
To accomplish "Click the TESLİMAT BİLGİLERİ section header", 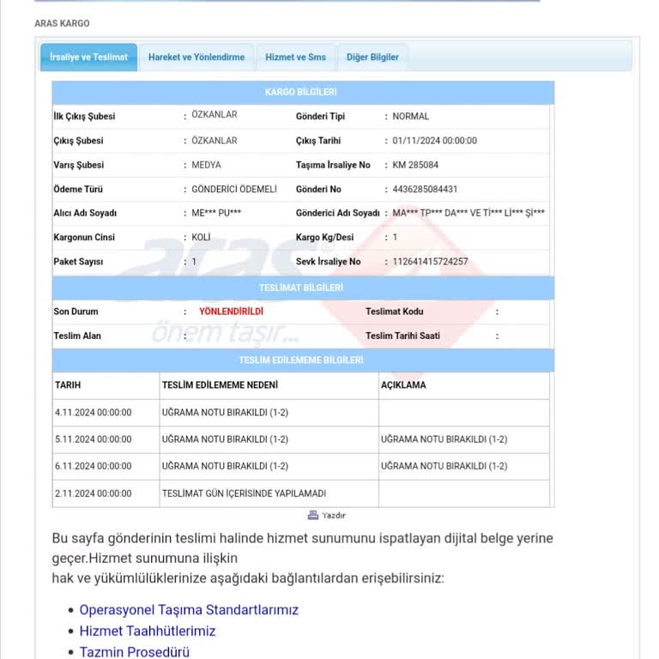I will coord(303,288).
